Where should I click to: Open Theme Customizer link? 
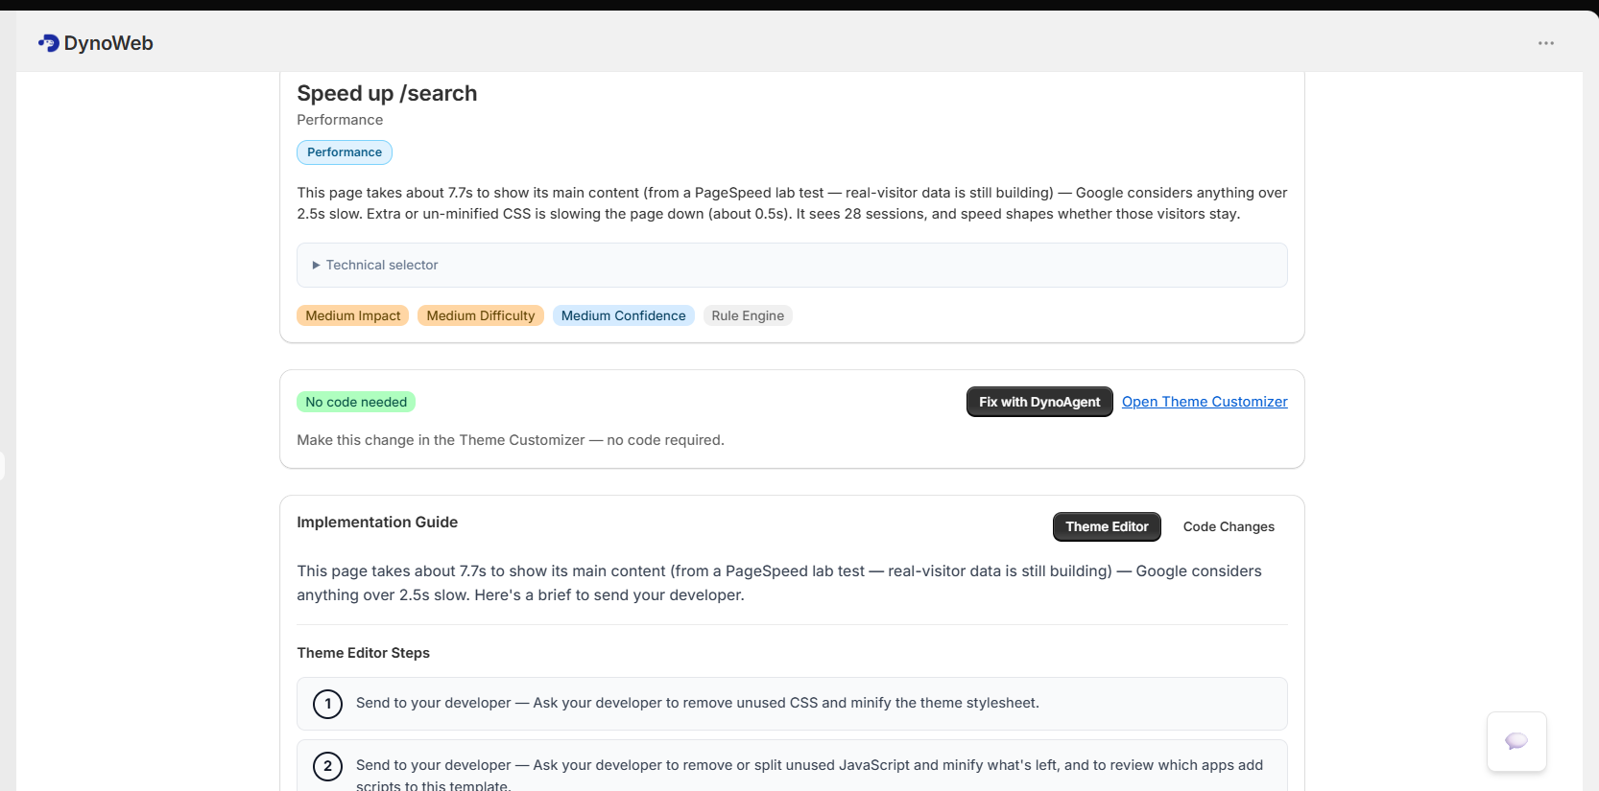[x=1205, y=402]
